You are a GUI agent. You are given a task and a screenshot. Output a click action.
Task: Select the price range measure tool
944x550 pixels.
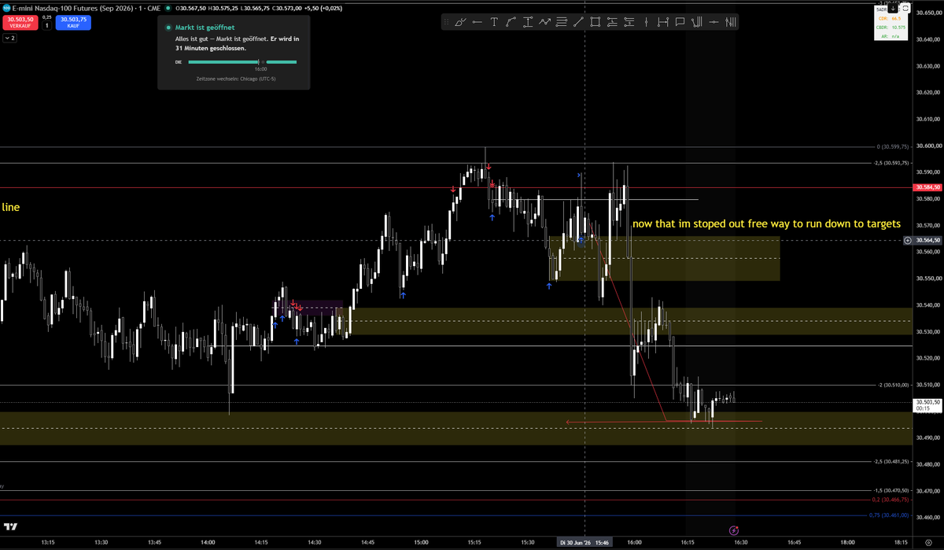[528, 22]
